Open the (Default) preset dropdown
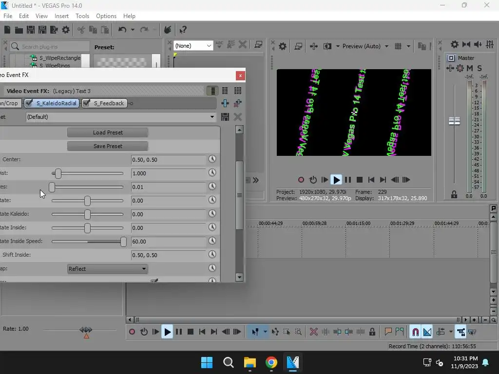The image size is (499, 374). [120, 117]
